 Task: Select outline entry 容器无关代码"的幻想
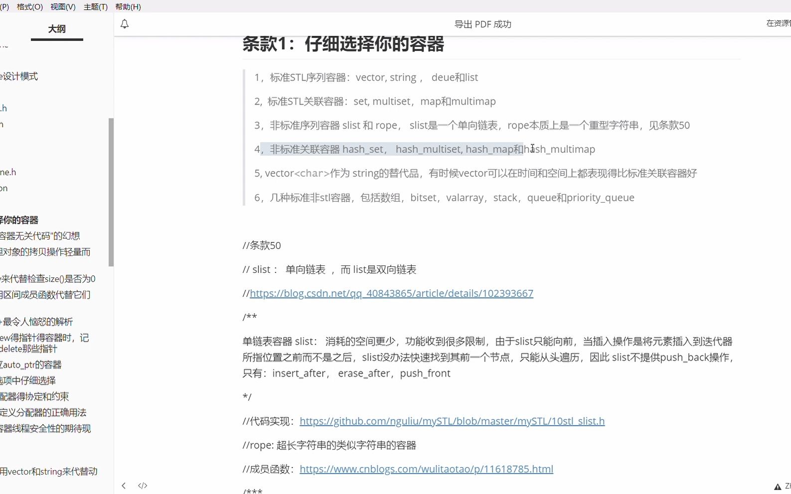coord(40,236)
